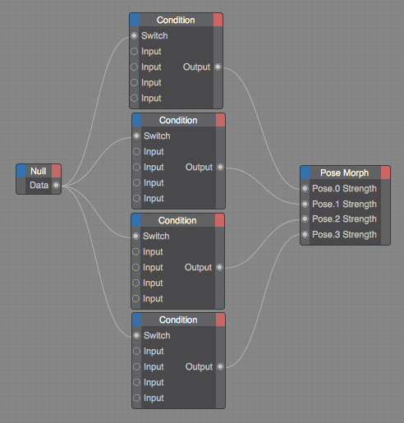
Task: Click the Pose Morph node's red output corner
Action: 385,172
